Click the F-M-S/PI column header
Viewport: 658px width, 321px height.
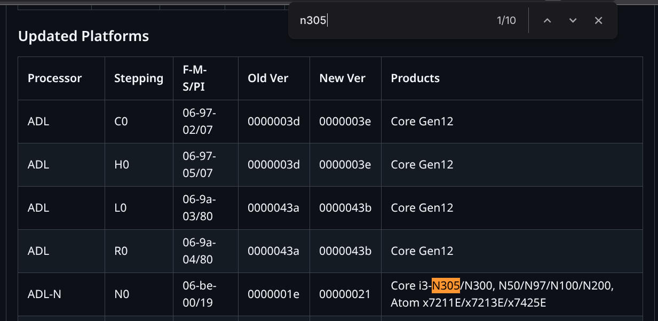(x=195, y=78)
